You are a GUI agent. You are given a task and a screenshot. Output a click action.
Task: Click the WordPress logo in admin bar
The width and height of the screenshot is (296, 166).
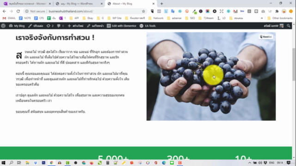pos(3,26)
